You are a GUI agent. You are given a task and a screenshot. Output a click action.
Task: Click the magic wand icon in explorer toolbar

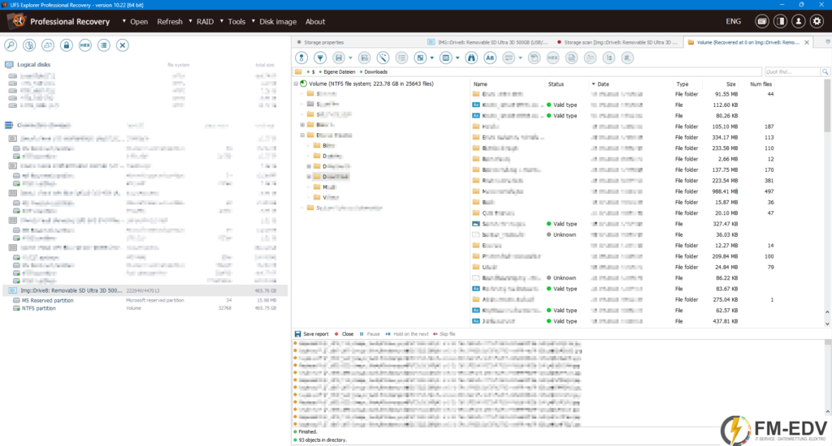click(383, 58)
